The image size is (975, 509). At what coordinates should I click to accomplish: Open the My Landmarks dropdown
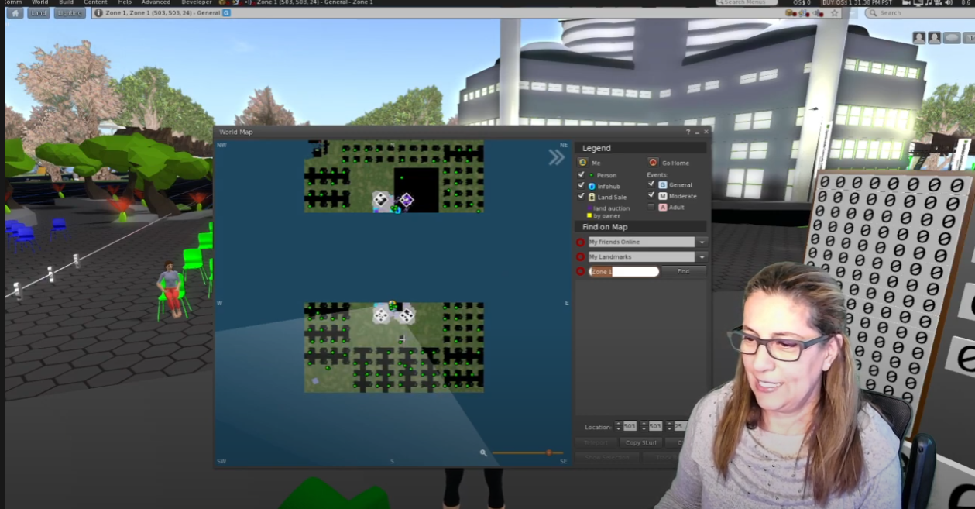[702, 257]
